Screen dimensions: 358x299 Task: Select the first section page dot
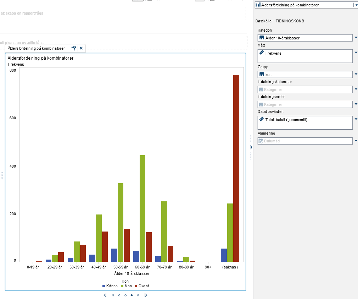pyautogui.click(x=113, y=295)
